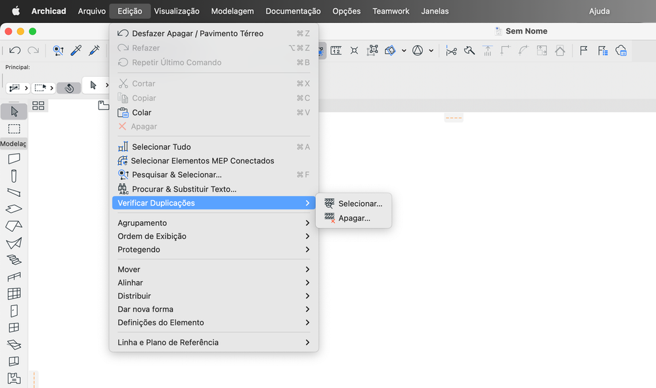Image resolution: width=656 pixels, height=388 pixels.
Task: Expand the Ordem de Exibição submenu
Action: [x=214, y=236]
